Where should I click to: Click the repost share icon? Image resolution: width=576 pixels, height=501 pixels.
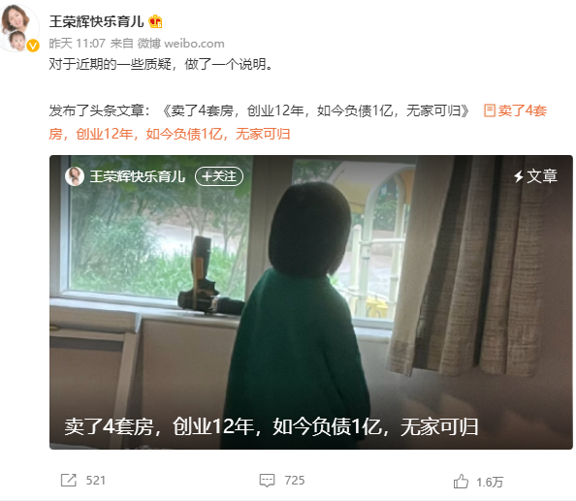click(68, 480)
